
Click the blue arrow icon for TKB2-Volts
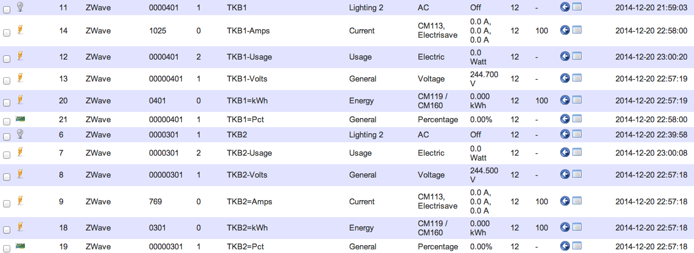pos(565,175)
